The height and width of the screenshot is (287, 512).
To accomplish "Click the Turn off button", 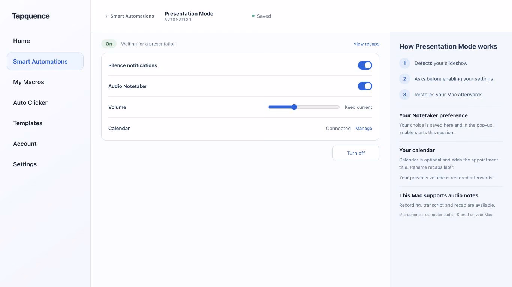I will click(x=356, y=153).
